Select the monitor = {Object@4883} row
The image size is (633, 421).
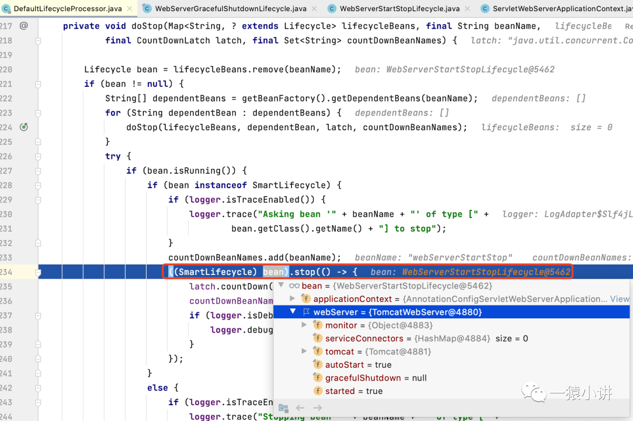[x=451, y=325]
